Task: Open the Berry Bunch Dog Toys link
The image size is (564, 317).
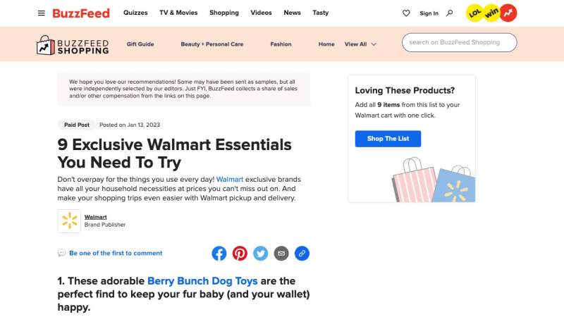Action: click(202, 281)
